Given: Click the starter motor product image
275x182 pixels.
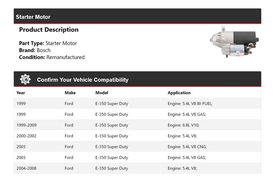Looking at the screenshot, I should 234,42.
